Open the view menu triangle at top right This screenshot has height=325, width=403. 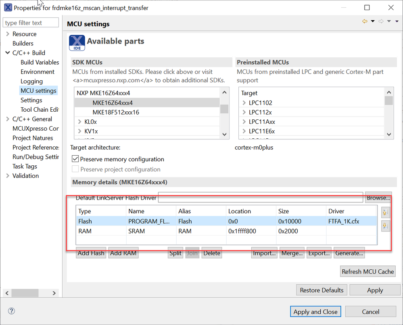pyautogui.click(x=397, y=21)
